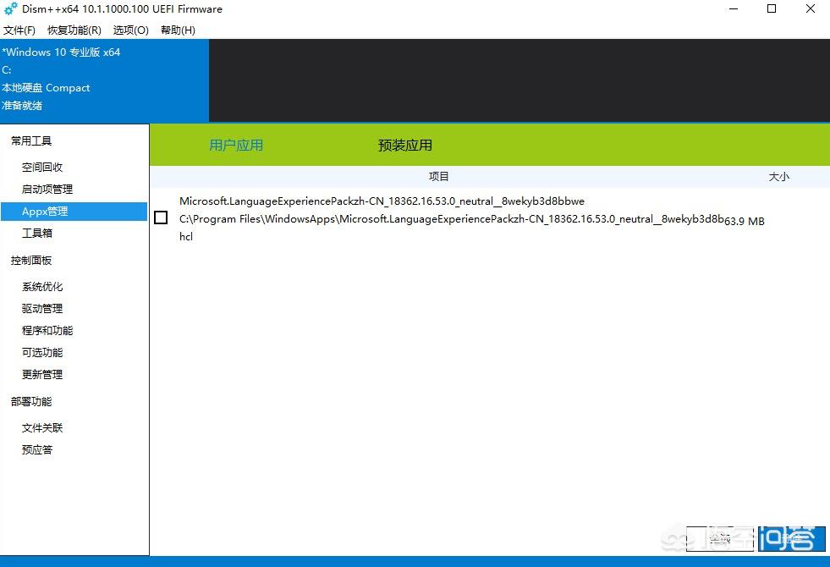This screenshot has height=567, width=830.
Task: Open 可选功能 in the sidebar
Action: pos(42,352)
